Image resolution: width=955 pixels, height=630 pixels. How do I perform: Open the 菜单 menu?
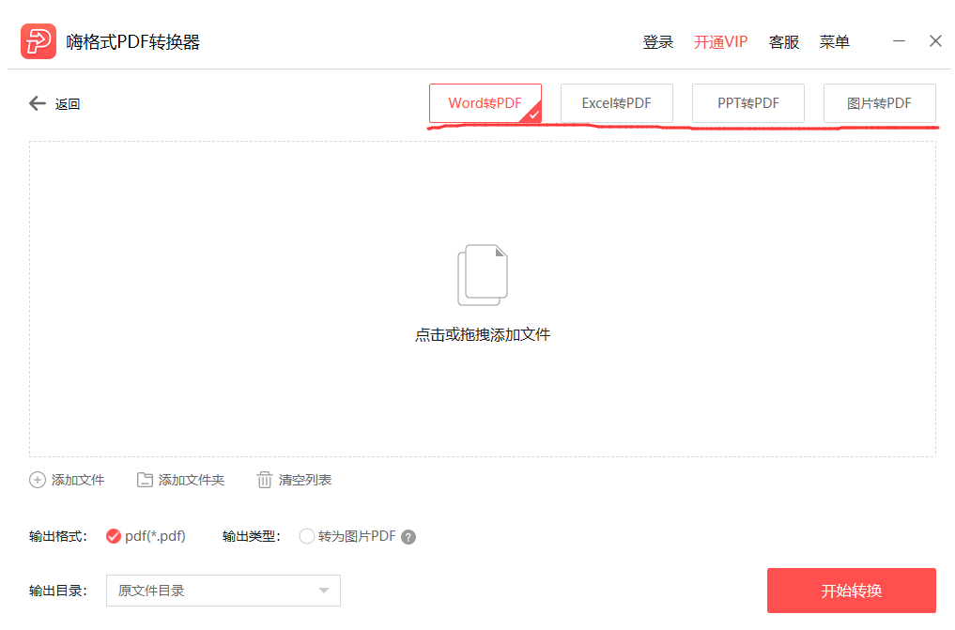[x=834, y=41]
